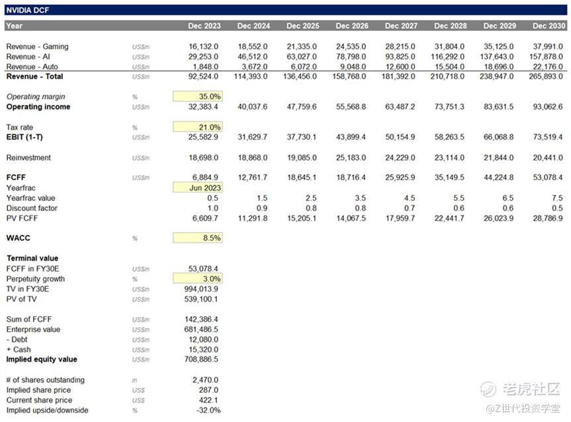The width and height of the screenshot is (571, 422).
Task: Click the Revenue - Gaming row label
Action: click(37, 46)
